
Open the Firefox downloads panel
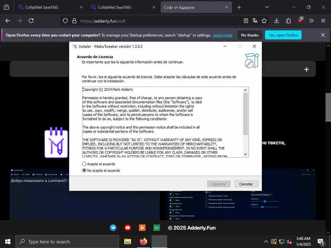(277, 21)
